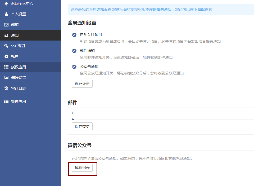
Task: Disable the 公众号通知 checkbox
Action: (x=74, y=67)
